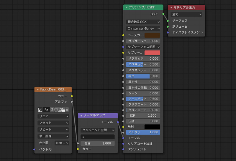
Task: Open the 複合散乱GGX distribution dropdown
Action: tap(143, 22)
